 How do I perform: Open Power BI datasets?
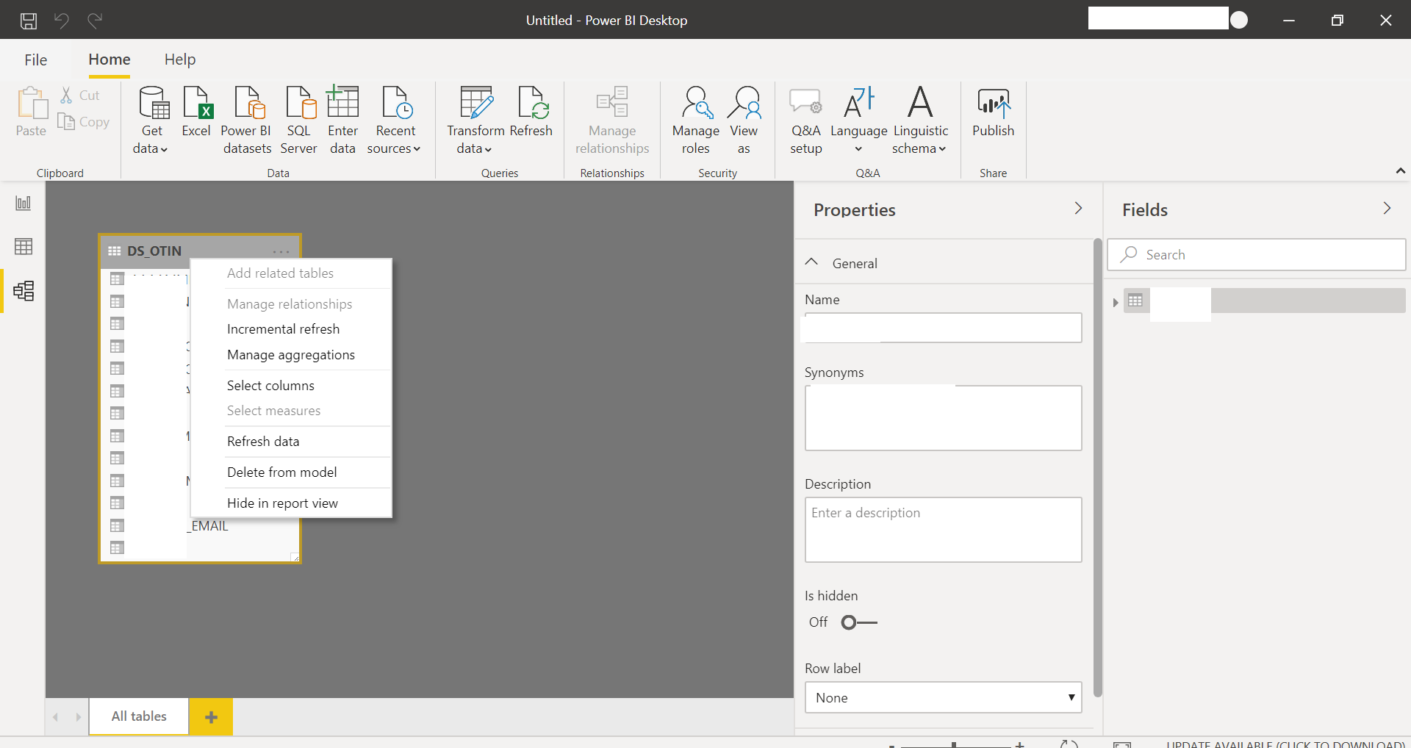pos(247,120)
